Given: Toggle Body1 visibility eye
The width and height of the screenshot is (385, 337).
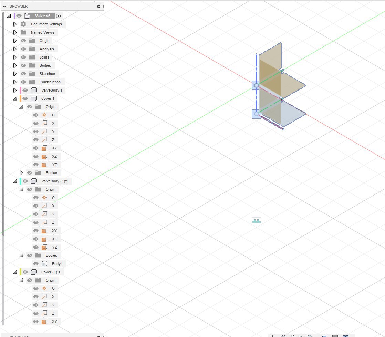Looking at the screenshot, I should click(x=36, y=264).
